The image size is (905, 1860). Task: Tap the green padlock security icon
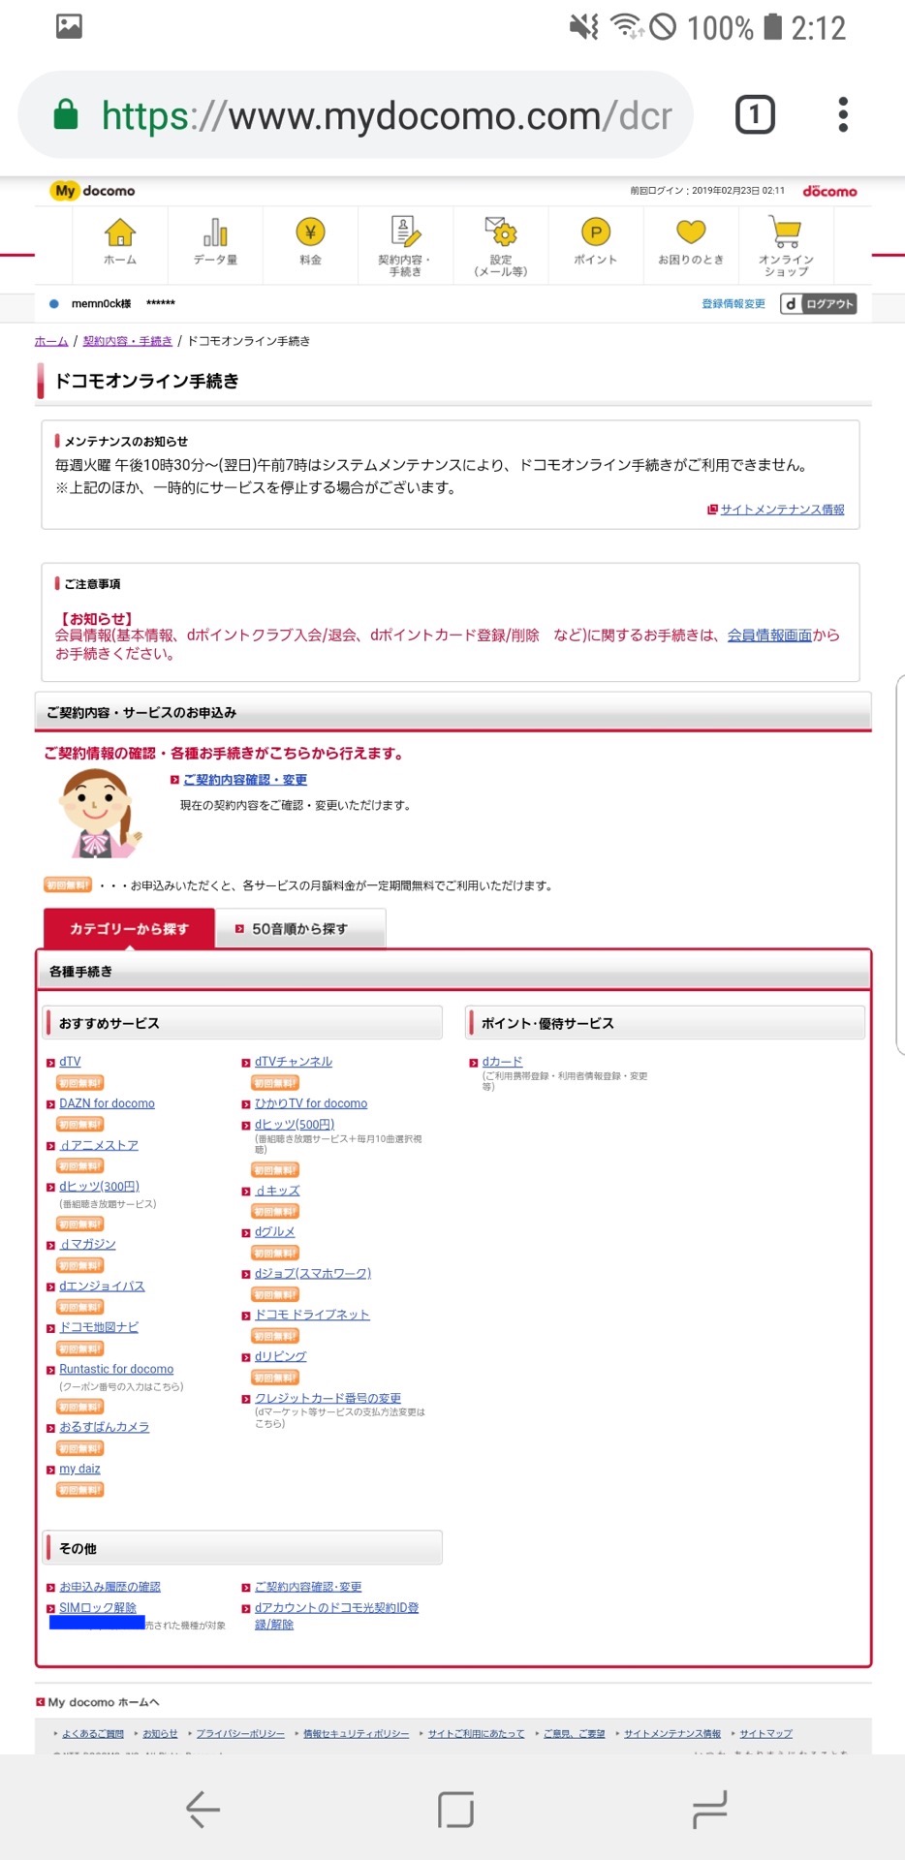point(66,114)
